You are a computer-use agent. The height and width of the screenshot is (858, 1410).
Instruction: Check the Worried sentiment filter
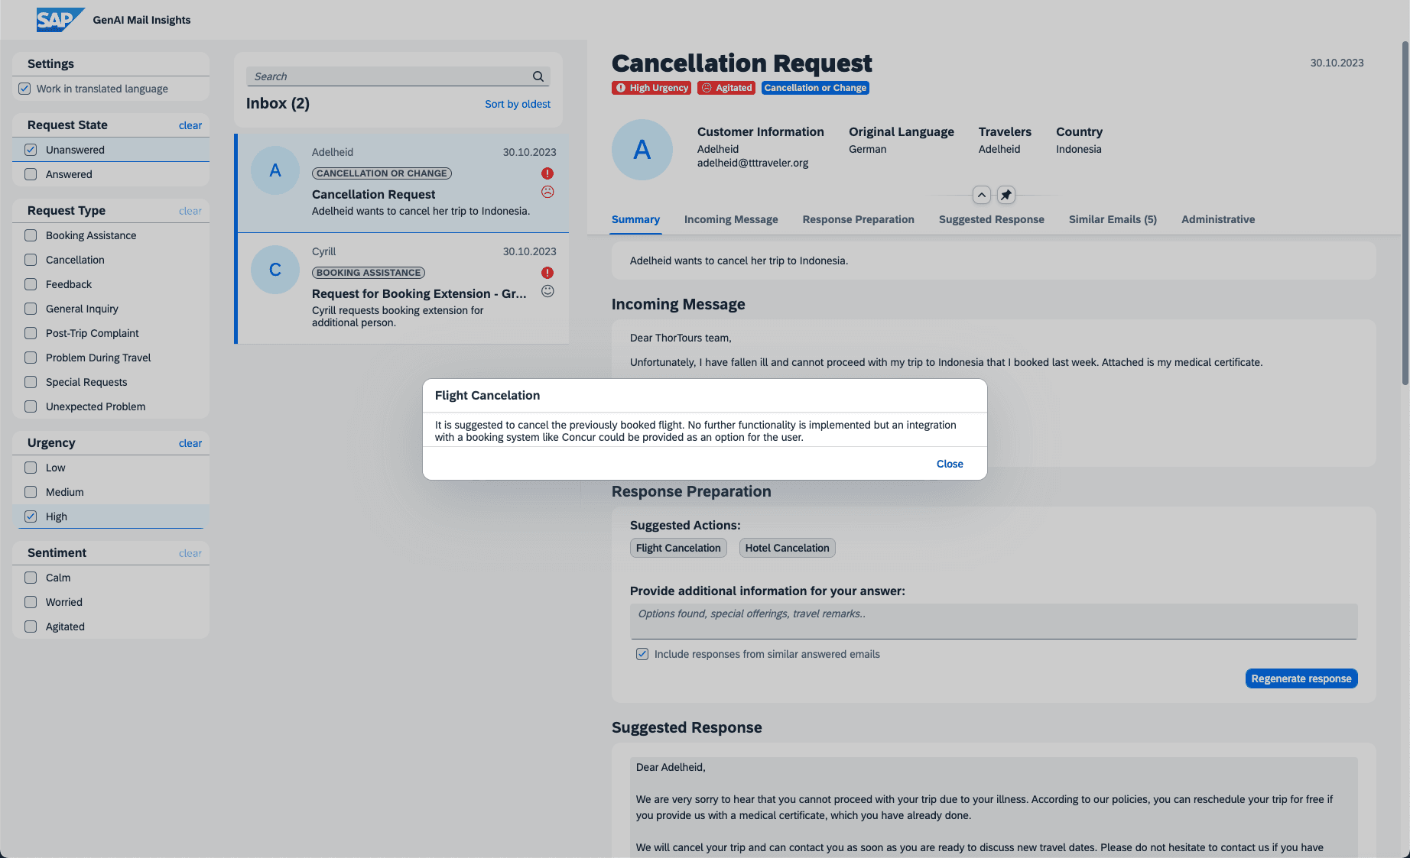[31, 602]
